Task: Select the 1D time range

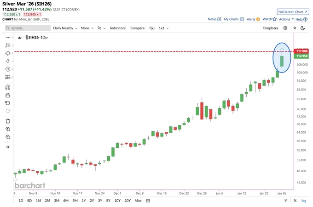Action: 21,201
